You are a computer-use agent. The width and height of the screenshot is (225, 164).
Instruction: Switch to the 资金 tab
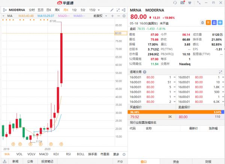click(x=176, y=161)
